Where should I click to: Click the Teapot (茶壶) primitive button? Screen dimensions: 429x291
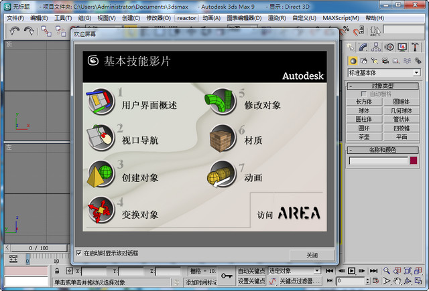364,136
